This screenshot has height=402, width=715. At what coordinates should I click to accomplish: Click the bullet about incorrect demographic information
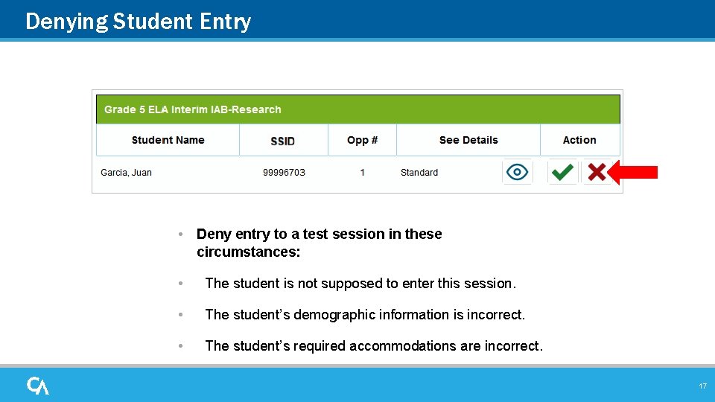[x=364, y=315]
